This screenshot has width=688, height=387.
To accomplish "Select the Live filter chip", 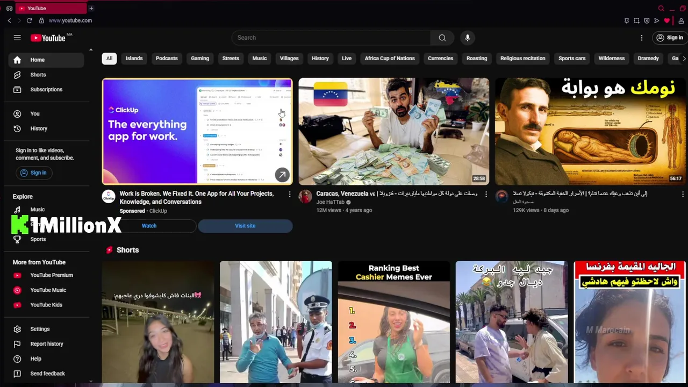I will [347, 58].
